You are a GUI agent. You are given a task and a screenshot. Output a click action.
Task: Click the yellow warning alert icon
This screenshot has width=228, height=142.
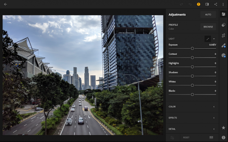(198, 4)
